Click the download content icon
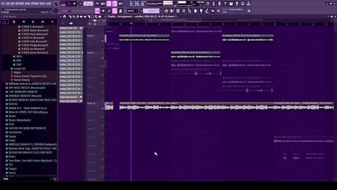 (248, 3)
